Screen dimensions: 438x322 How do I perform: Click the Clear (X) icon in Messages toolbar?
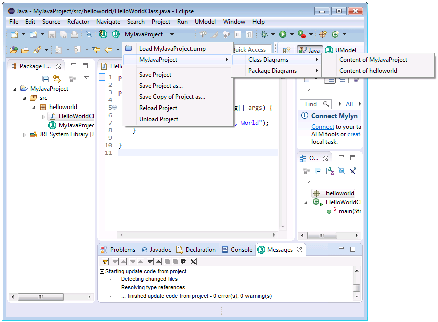click(x=193, y=262)
